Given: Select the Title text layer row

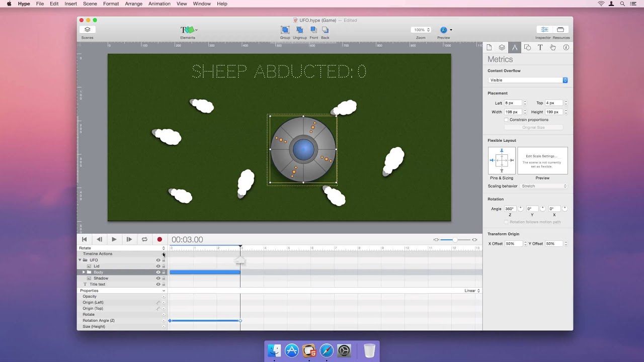Looking at the screenshot, I should tap(122, 284).
